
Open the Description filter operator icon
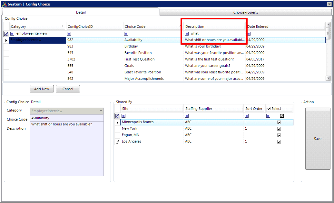[x=187, y=34]
